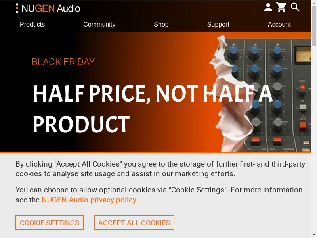
Task: Open the user account icon
Action: tap(268, 8)
